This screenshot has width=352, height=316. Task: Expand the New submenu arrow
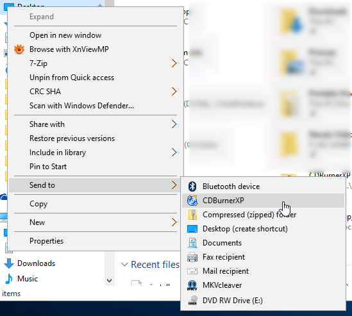[174, 222]
